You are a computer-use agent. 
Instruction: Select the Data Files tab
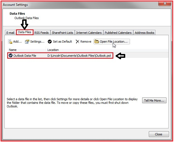tap(25, 32)
